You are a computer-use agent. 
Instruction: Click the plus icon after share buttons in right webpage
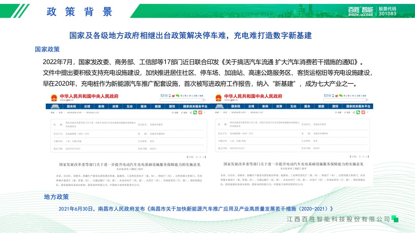point(368,112)
